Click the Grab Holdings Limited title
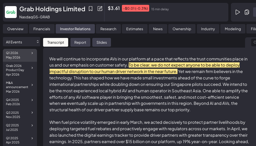 52,9
